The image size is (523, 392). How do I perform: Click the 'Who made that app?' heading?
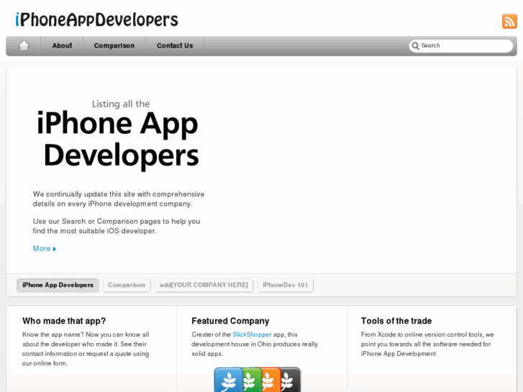pos(64,321)
